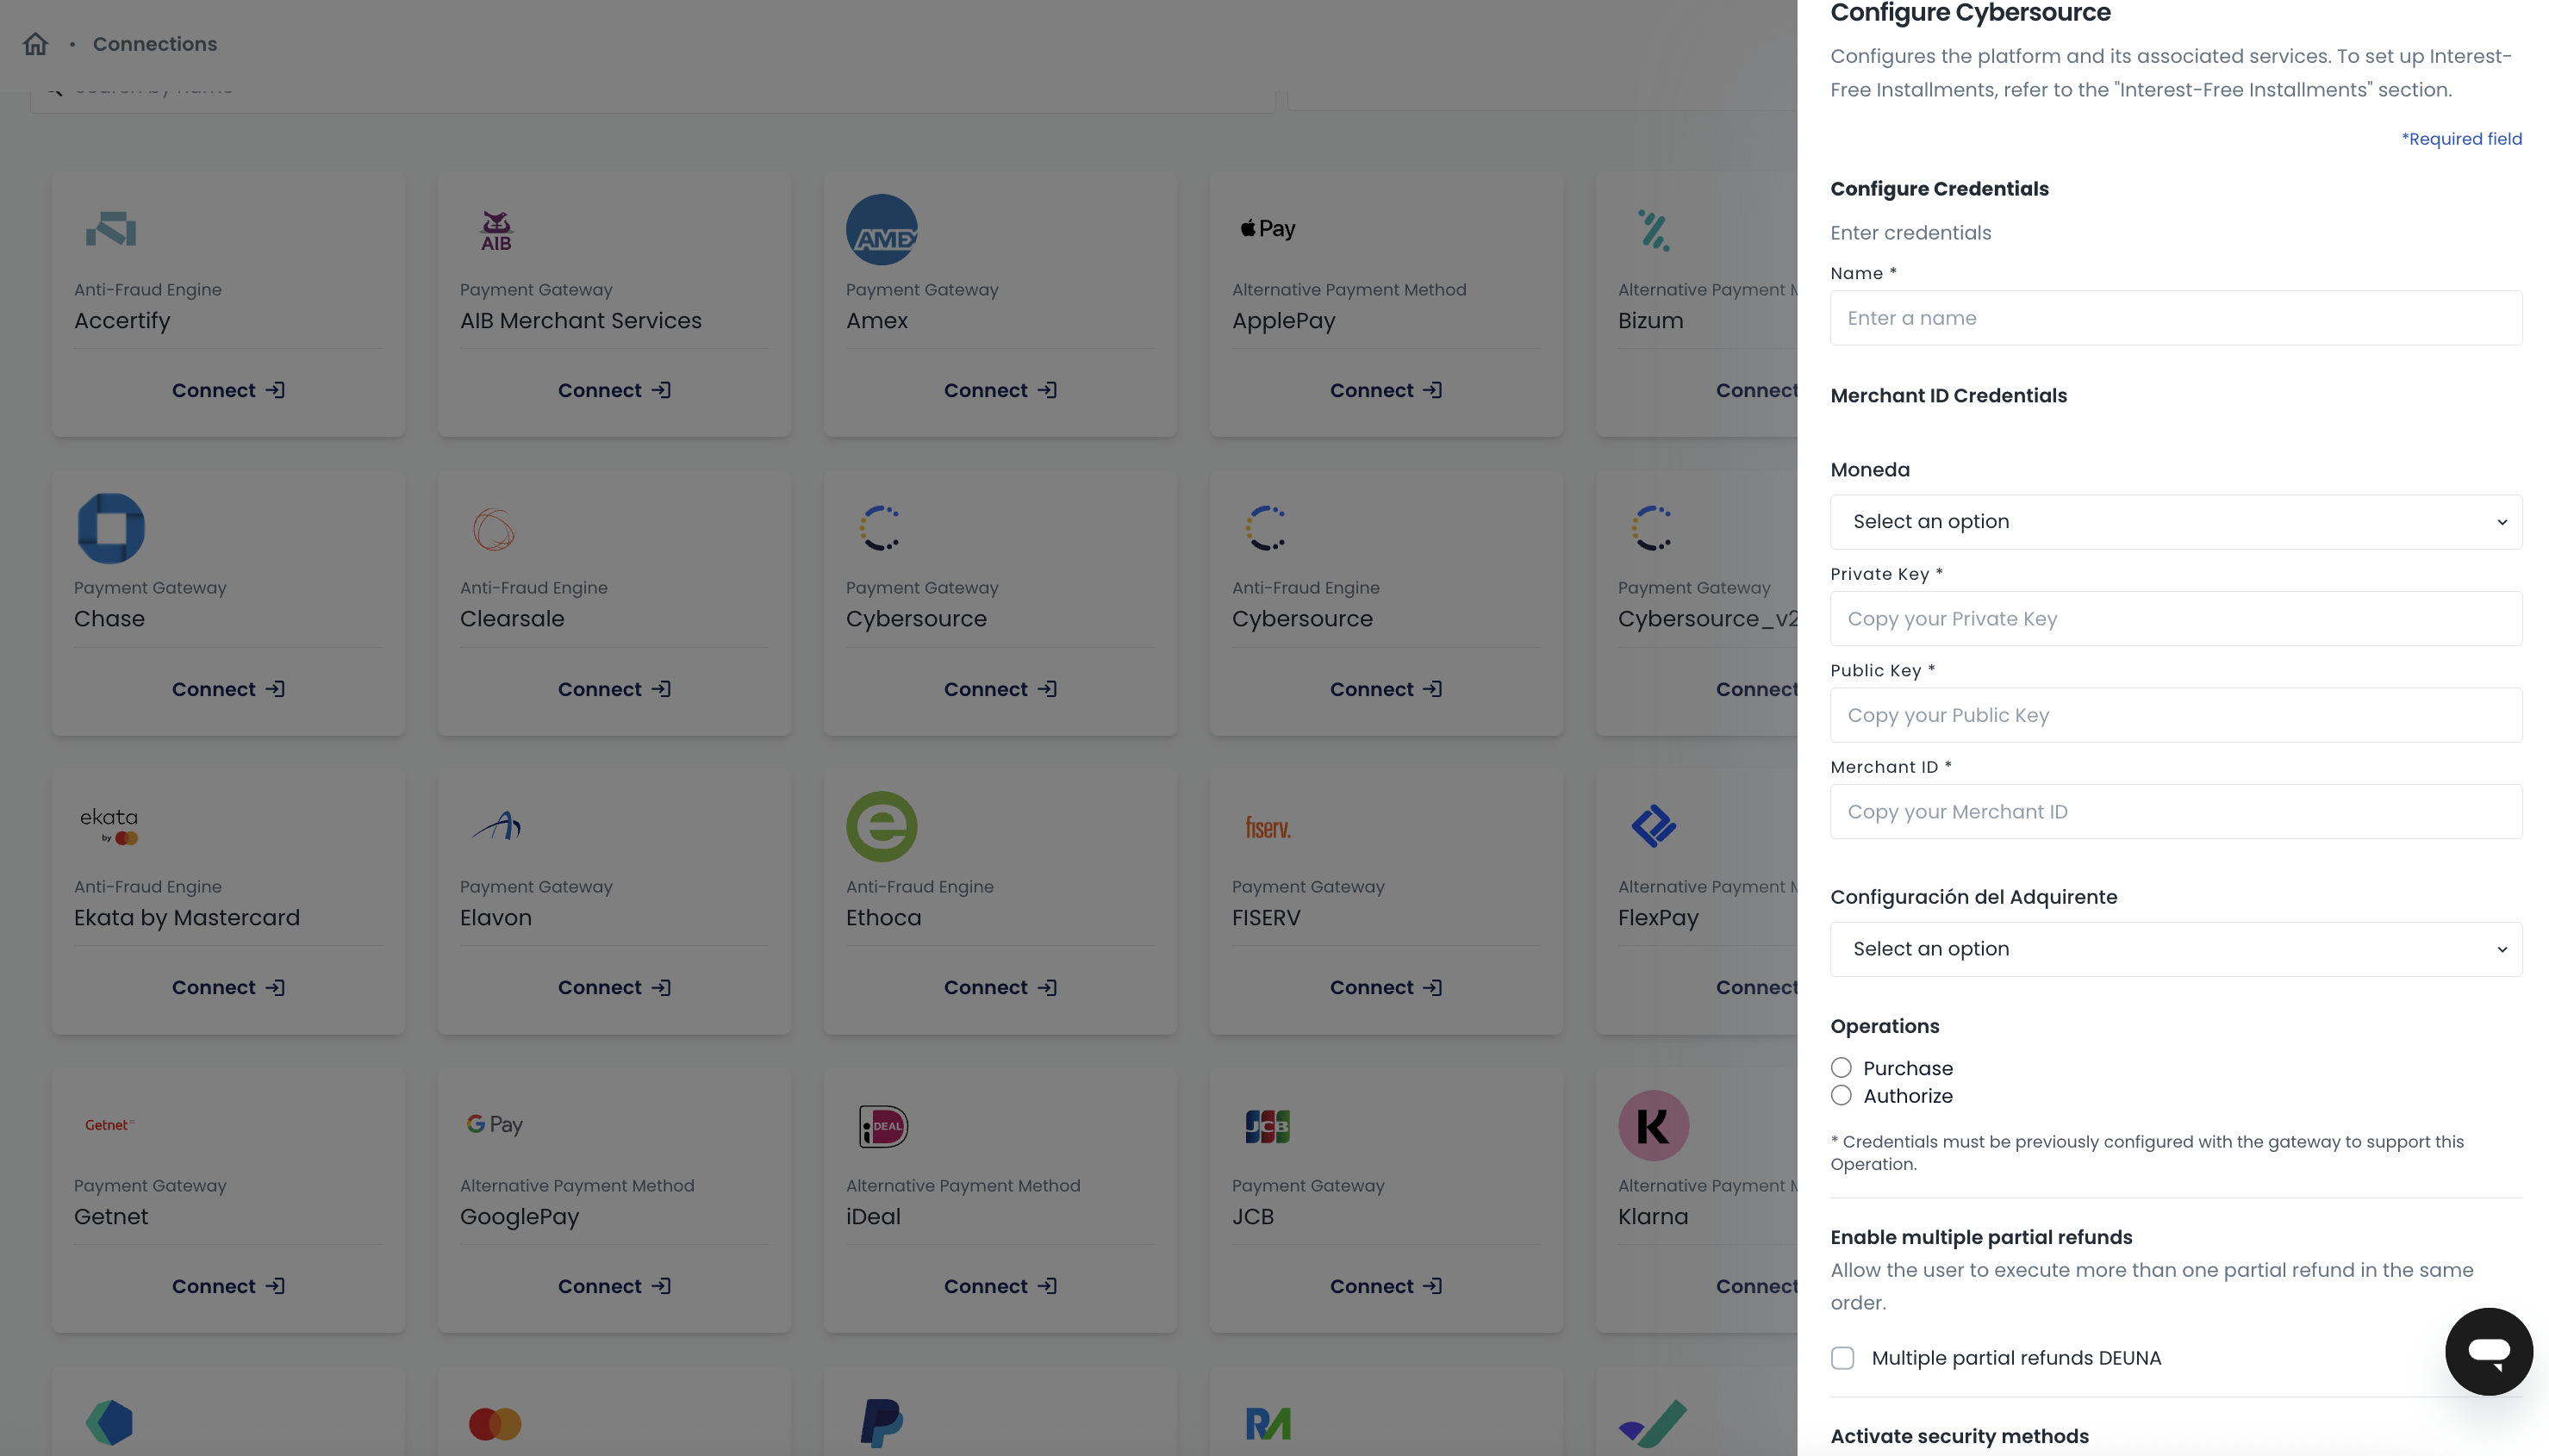The width and height of the screenshot is (2549, 1456).
Task: Click the Chase logo icon
Action: 111,528
